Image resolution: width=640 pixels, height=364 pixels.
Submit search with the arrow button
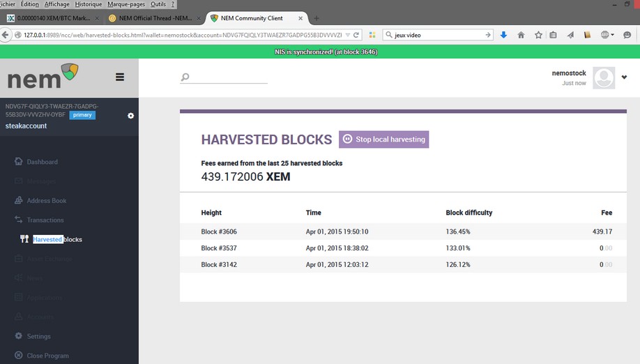488,35
